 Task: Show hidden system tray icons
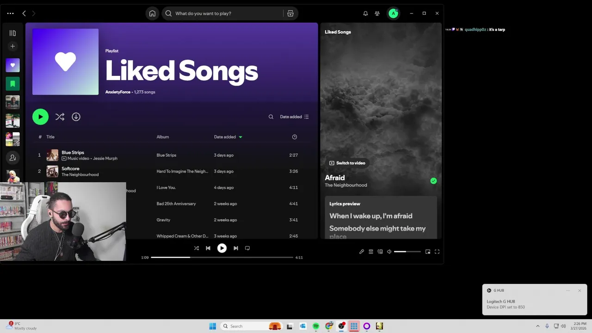coord(538,326)
